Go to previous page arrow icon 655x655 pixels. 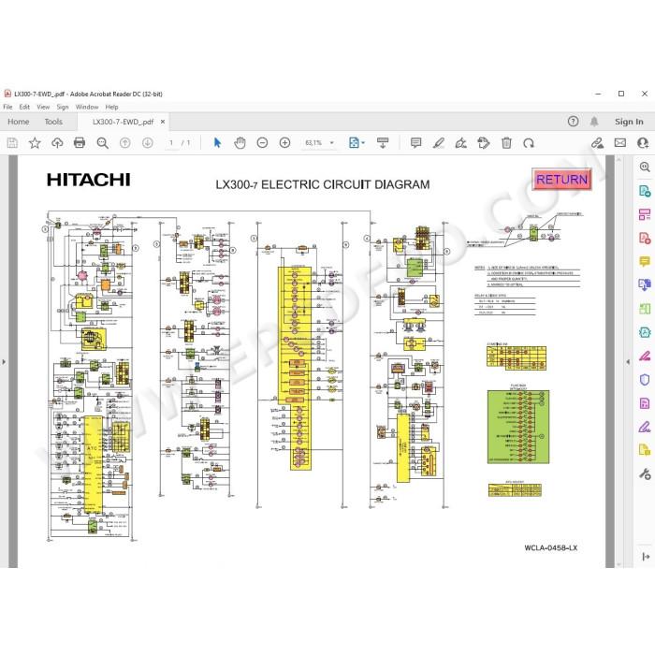click(124, 143)
